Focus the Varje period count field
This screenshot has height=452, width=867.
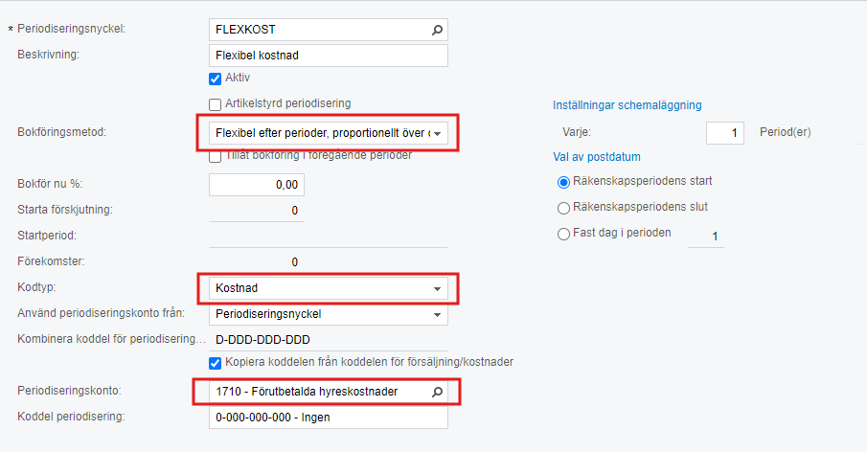pyautogui.click(x=725, y=133)
